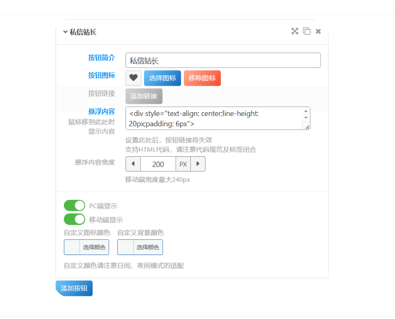
Task: Focus the 按钮简介 text field
Action: point(223,60)
